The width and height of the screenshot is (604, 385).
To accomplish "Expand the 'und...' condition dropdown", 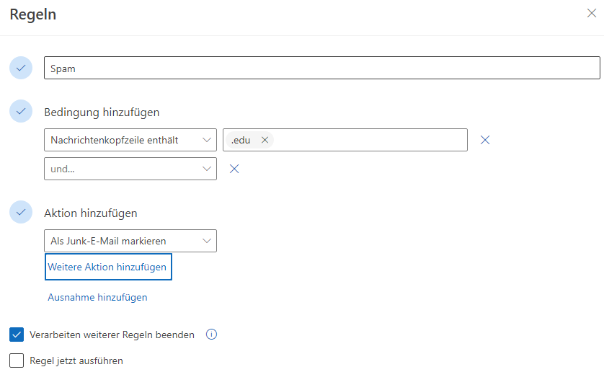I will (x=130, y=169).
